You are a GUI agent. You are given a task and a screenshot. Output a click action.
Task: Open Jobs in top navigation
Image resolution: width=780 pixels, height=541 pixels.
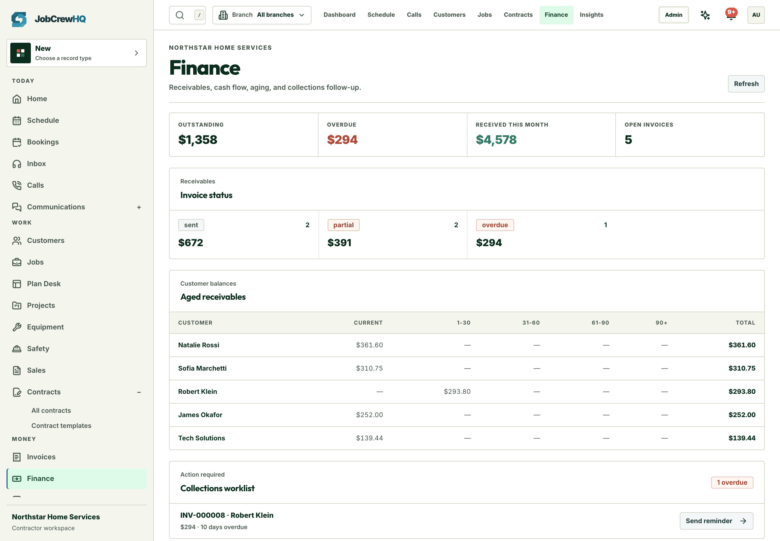(x=484, y=15)
